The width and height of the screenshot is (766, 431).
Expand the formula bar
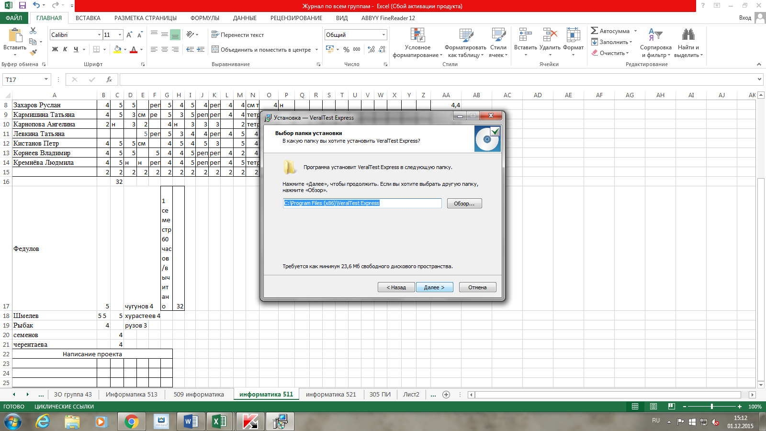coord(759,79)
